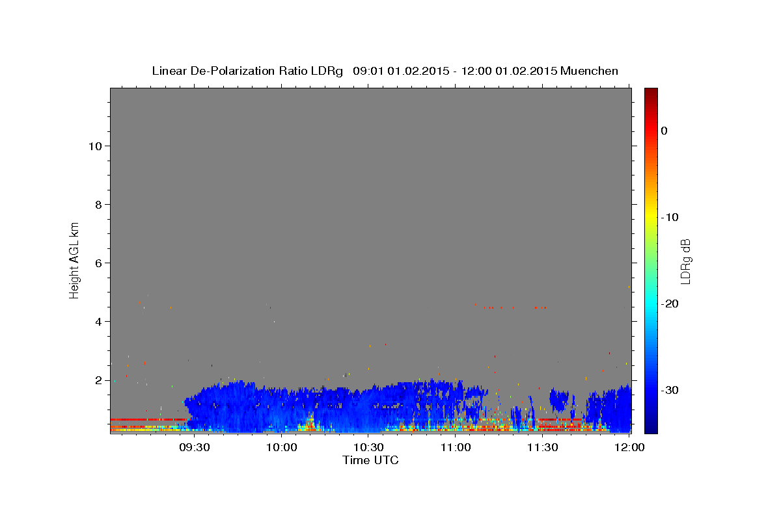Click the height tick label 4
The height and width of the screenshot is (520, 781).
[x=99, y=322]
